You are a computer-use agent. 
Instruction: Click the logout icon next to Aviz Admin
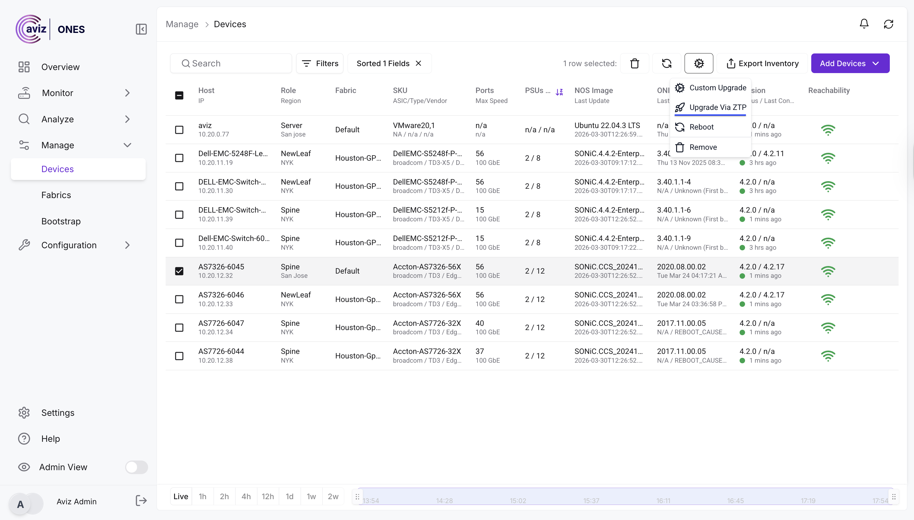pos(141,501)
